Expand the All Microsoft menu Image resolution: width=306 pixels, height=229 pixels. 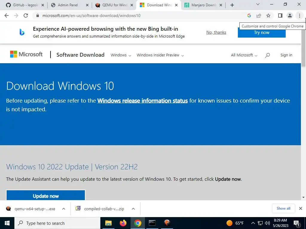(x=244, y=55)
